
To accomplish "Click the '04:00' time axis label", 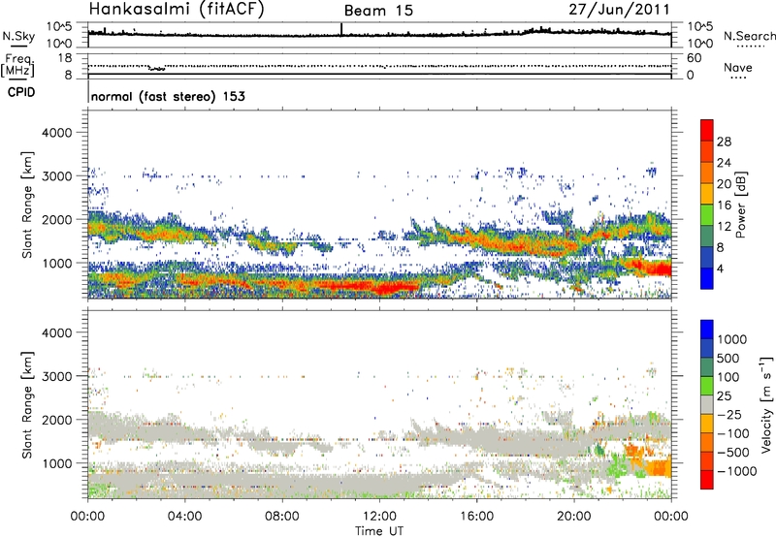I will pyautogui.click(x=184, y=517).
